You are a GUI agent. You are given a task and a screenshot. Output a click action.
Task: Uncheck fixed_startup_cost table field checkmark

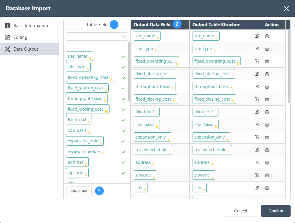click(x=124, y=88)
